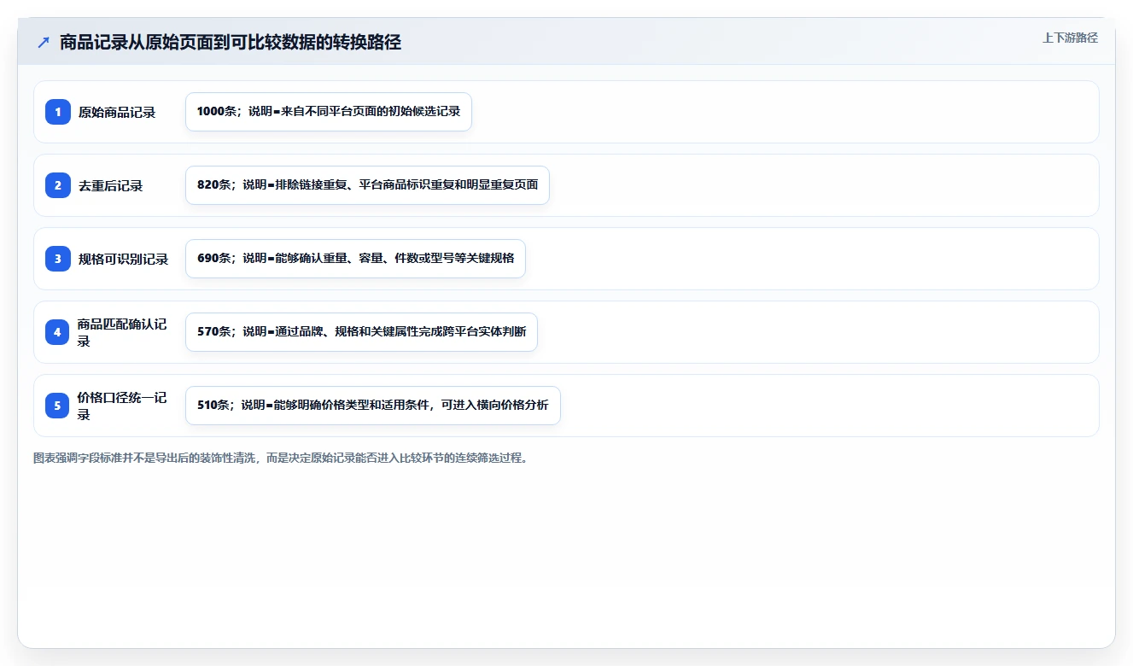This screenshot has height=666, width=1133.
Task: Open the 820条 description chip
Action: (x=367, y=185)
